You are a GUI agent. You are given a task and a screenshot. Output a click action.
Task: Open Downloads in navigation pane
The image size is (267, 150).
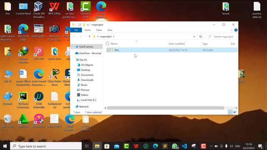click(87, 80)
